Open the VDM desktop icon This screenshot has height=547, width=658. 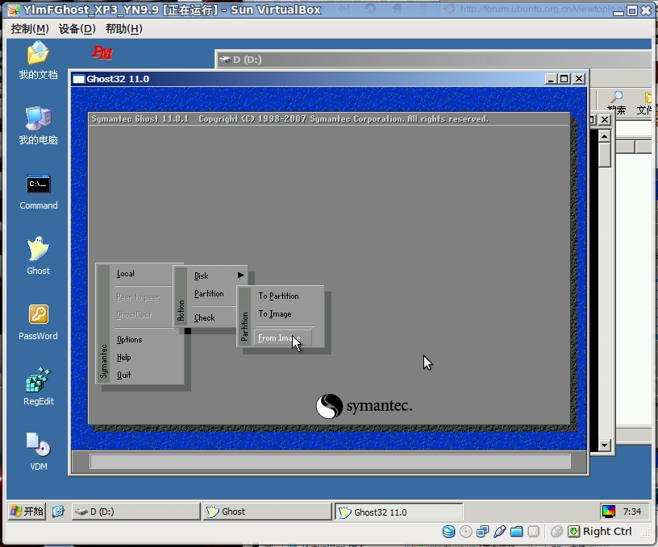coord(38,451)
